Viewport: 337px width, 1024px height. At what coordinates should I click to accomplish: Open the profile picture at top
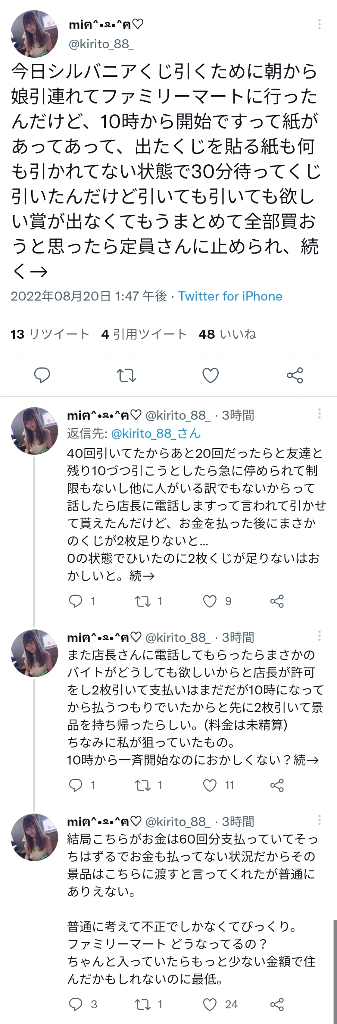(x=34, y=34)
